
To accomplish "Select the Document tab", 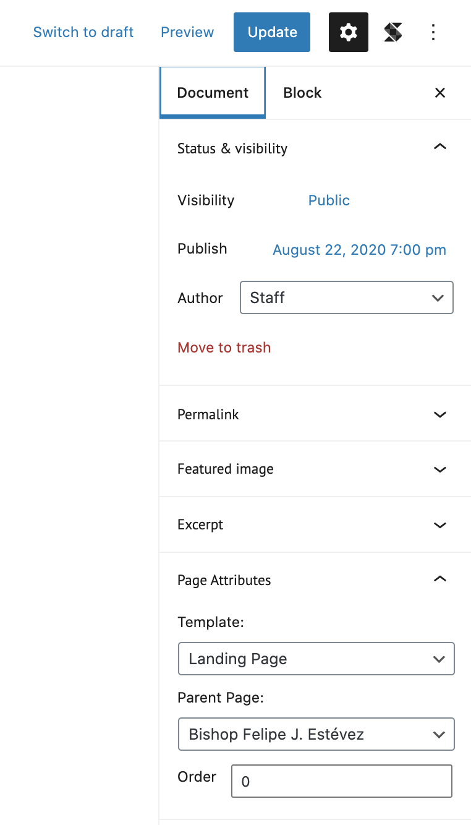I will pyautogui.click(x=213, y=93).
